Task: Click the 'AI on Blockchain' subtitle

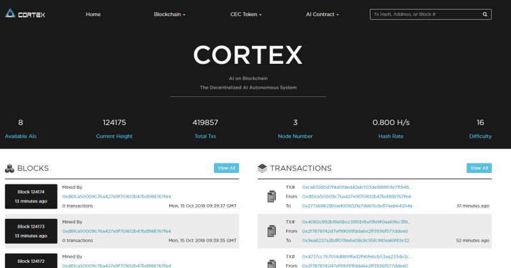Action: click(x=248, y=78)
